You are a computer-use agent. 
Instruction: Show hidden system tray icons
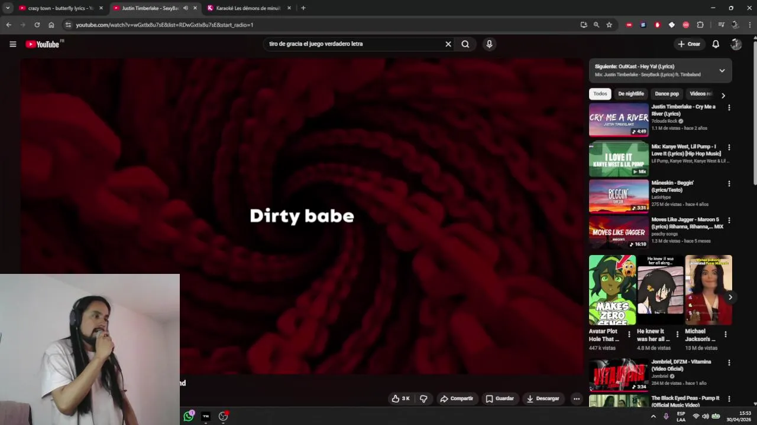[653, 416]
